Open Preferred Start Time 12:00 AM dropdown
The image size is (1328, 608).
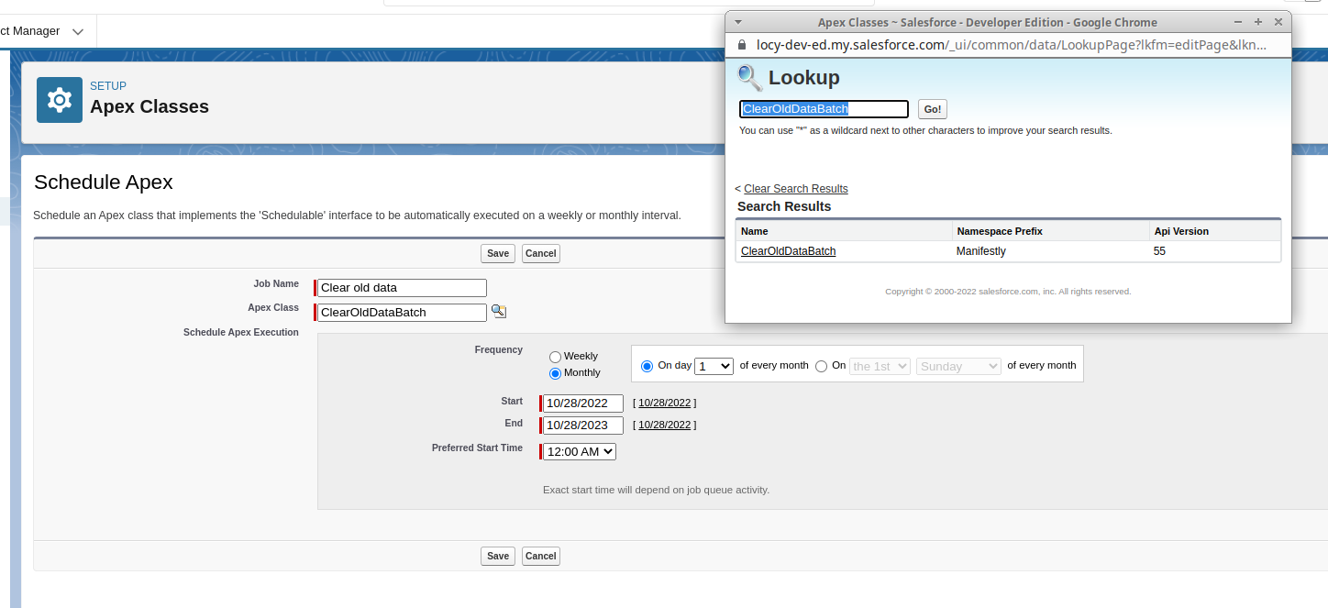(580, 451)
